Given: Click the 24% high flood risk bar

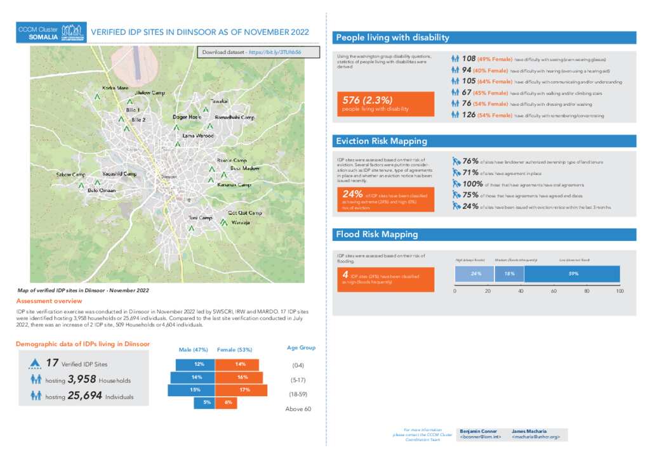Looking at the screenshot, I should click(474, 274).
